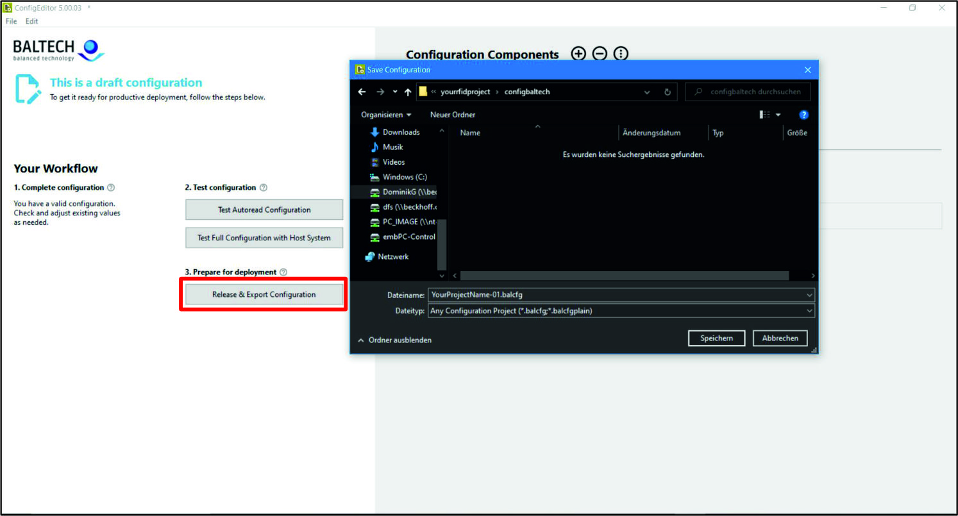
Task: Select Downloads in the navigation pane
Action: pyautogui.click(x=394, y=132)
